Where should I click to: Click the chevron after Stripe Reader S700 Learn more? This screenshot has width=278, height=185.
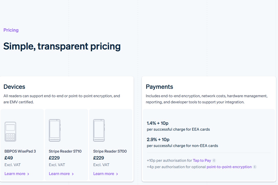click(117, 174)
